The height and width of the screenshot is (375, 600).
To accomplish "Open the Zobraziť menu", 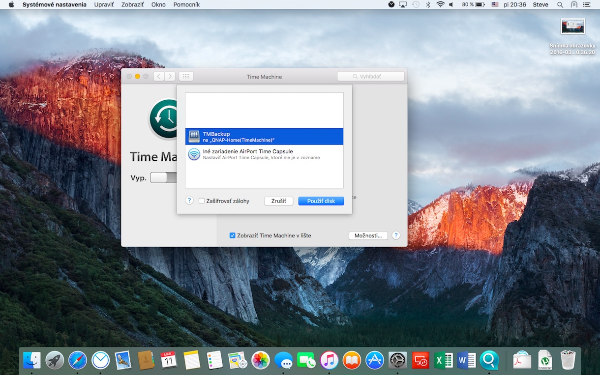I will [x=132, y=4].
